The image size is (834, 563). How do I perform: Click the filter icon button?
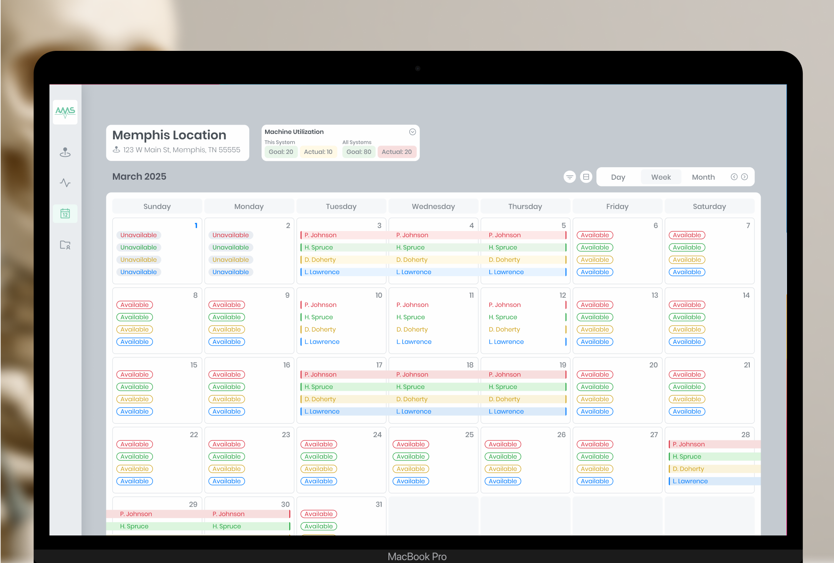(569, 177)
